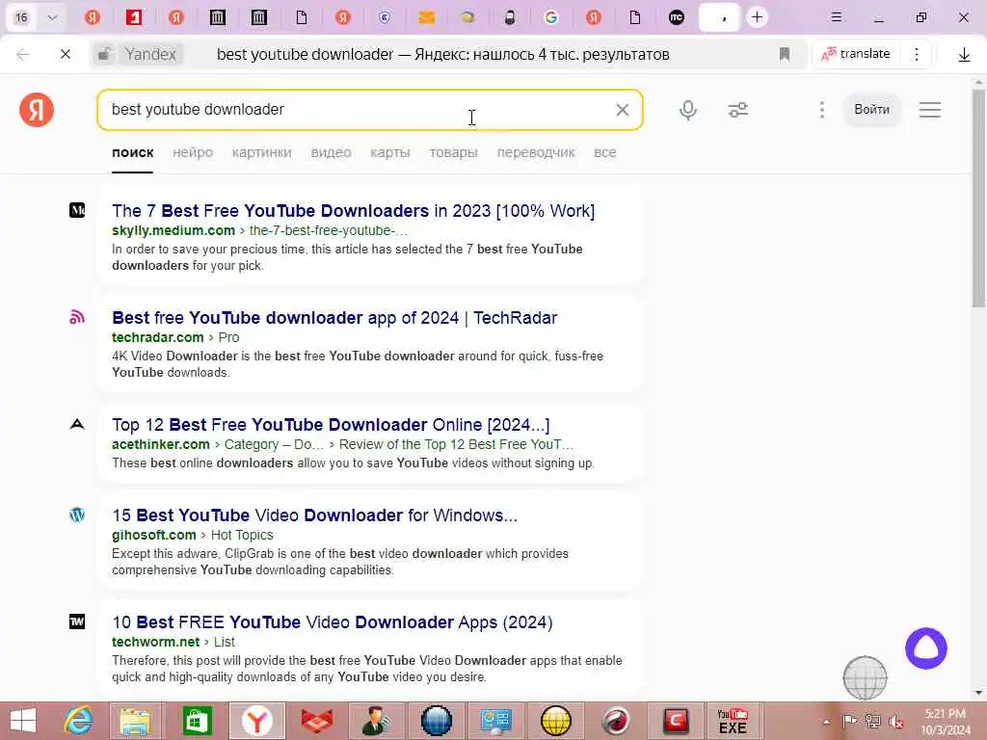Open the red C application taskbar icon
Screen dimensions: 987x740
(x=676, y=721)
